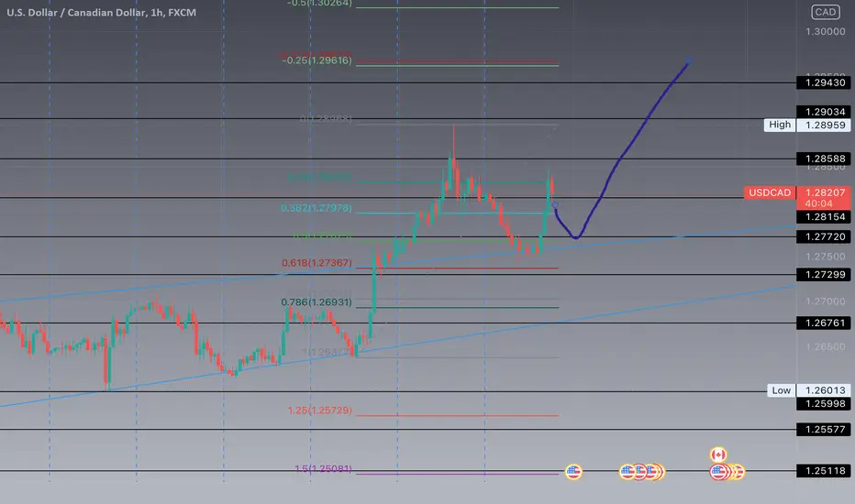This screenshot has height=504, width=855.
Task: Select the 1.28154 price tag
Action: point(825,217)
